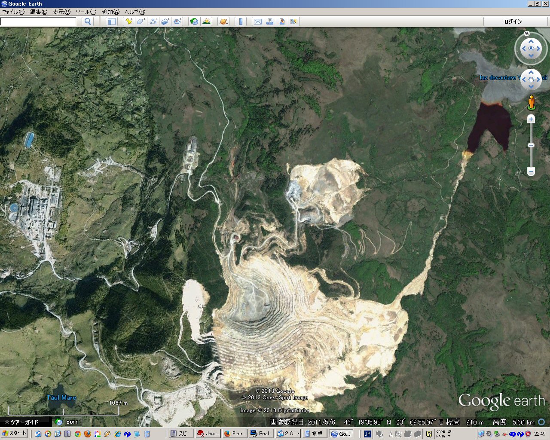
Task: Click the Record a Tour icon
Action: [x=177, y=21]
